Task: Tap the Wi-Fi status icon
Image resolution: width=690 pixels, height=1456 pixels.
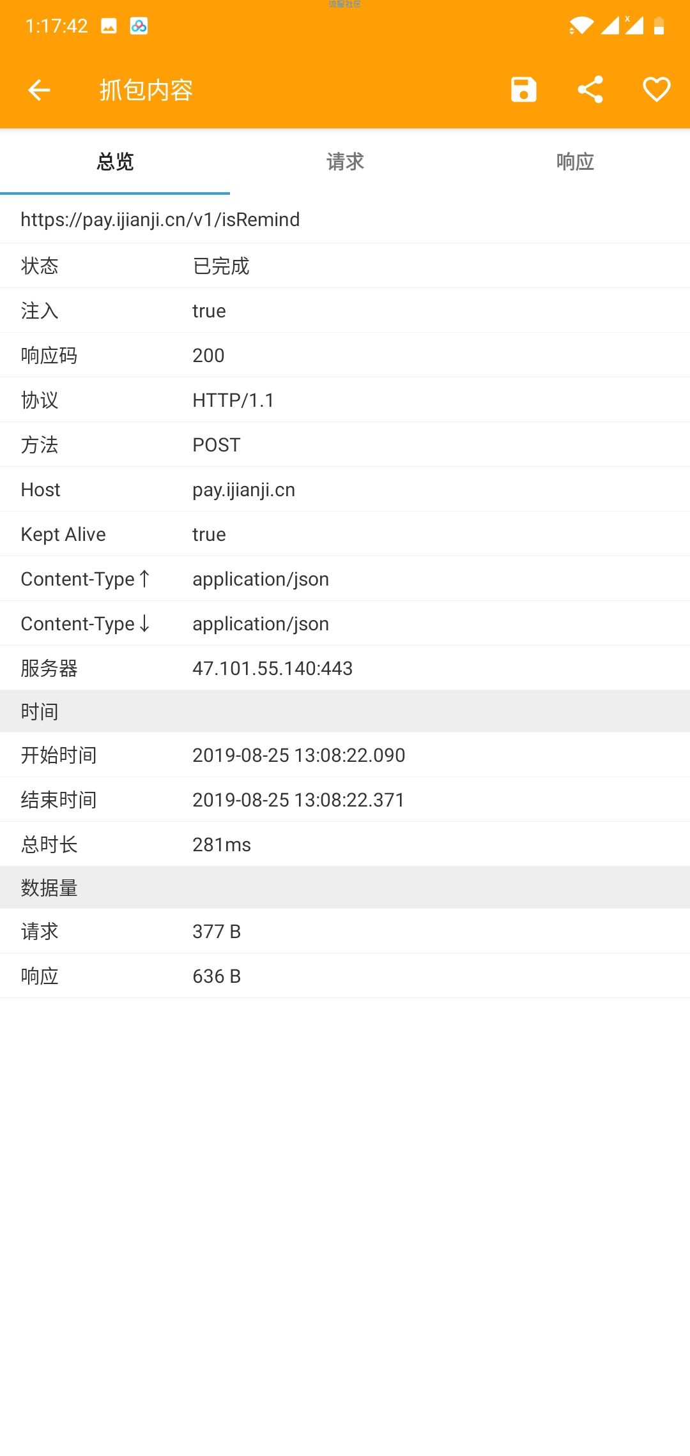Action: [581, 26]
